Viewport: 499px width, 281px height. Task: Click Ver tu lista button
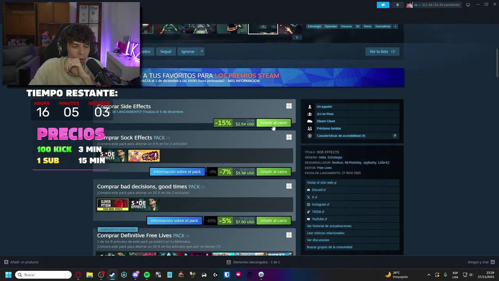pos(382,52)
